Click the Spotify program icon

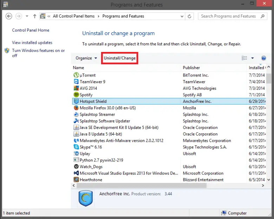[x=76, y=95]
